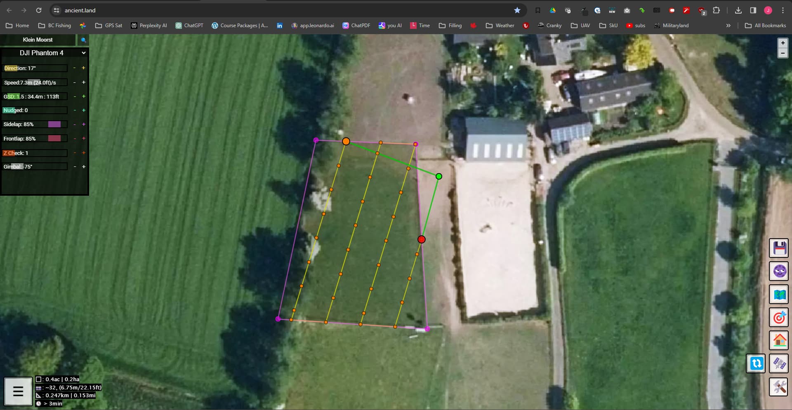Open the Weather bookmarks folder
Viewport: 792px width, 410px height.
pos(500,26)
